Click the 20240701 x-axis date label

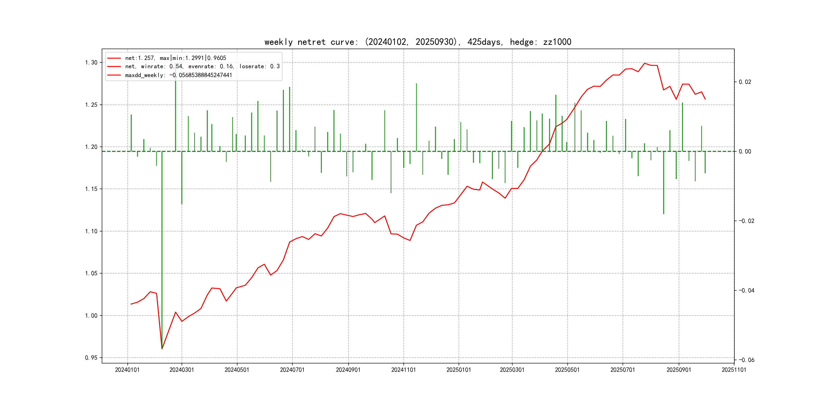pos(292,370)
